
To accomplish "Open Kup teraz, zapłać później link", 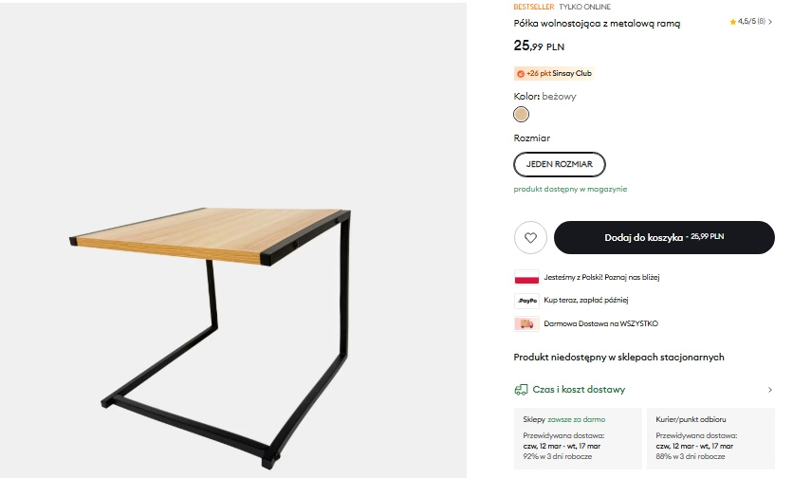I will pos(587,301).
